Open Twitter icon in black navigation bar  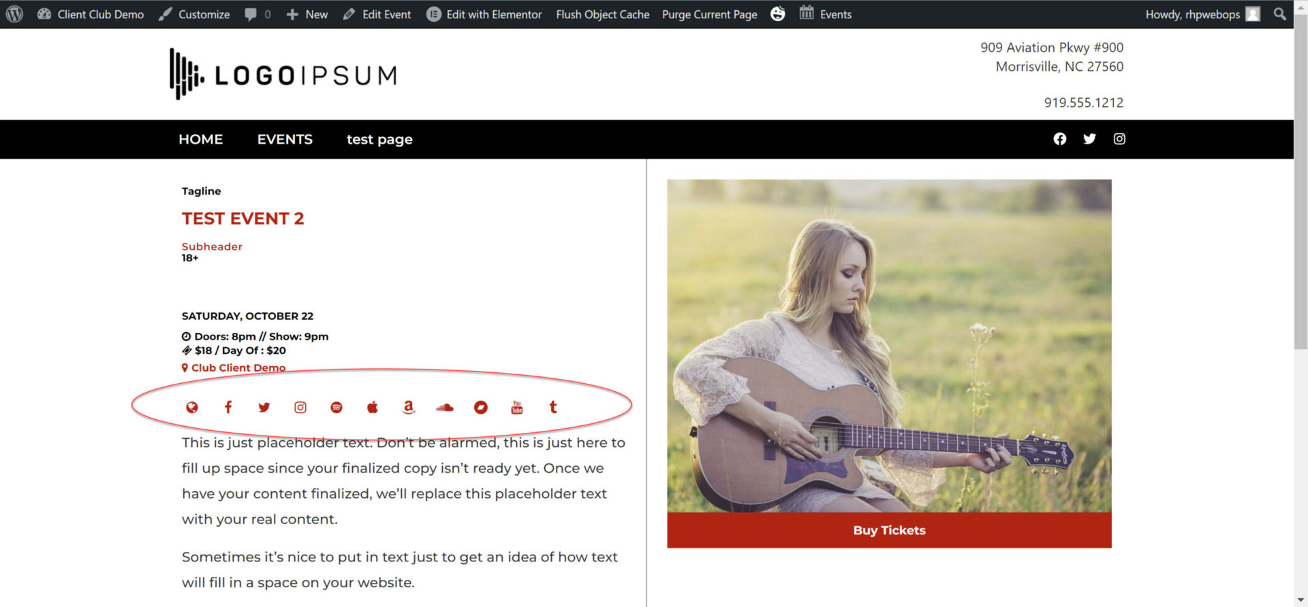click(x=1089, y=139)
